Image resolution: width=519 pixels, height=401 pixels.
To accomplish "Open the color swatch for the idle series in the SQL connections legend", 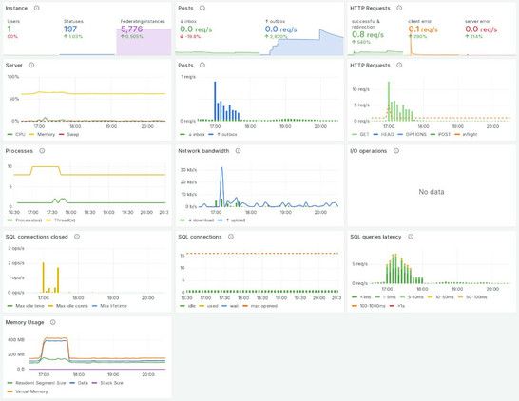I will (183, 306).
